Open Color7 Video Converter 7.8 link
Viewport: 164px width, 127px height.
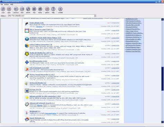pyautogui.click(x=41, y=44)
